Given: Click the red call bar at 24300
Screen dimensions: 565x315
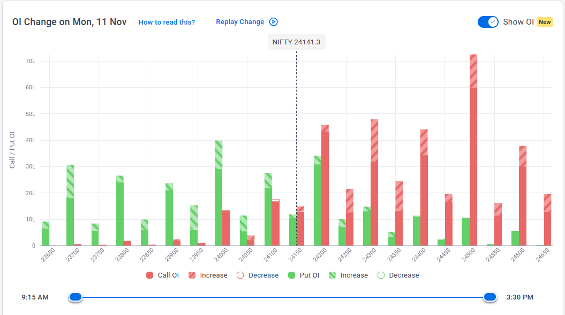Looking at the screenshot, I should coord(374,182).
